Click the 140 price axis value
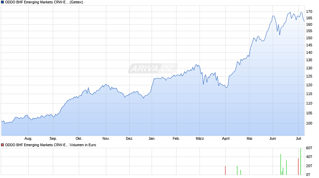319x178 pixels. 309,52
